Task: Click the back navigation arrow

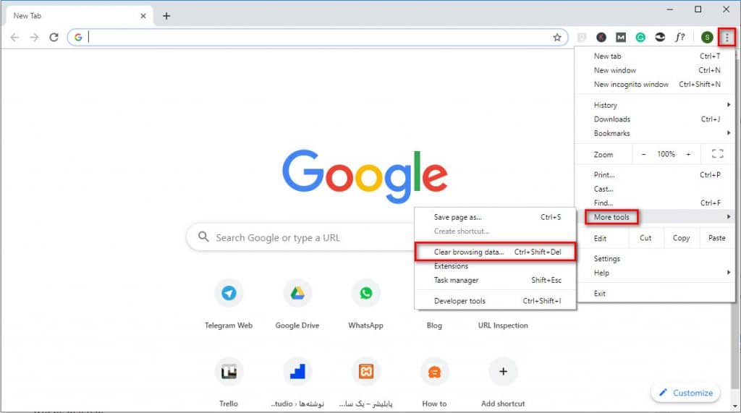Action: click(x=14, y=38)
